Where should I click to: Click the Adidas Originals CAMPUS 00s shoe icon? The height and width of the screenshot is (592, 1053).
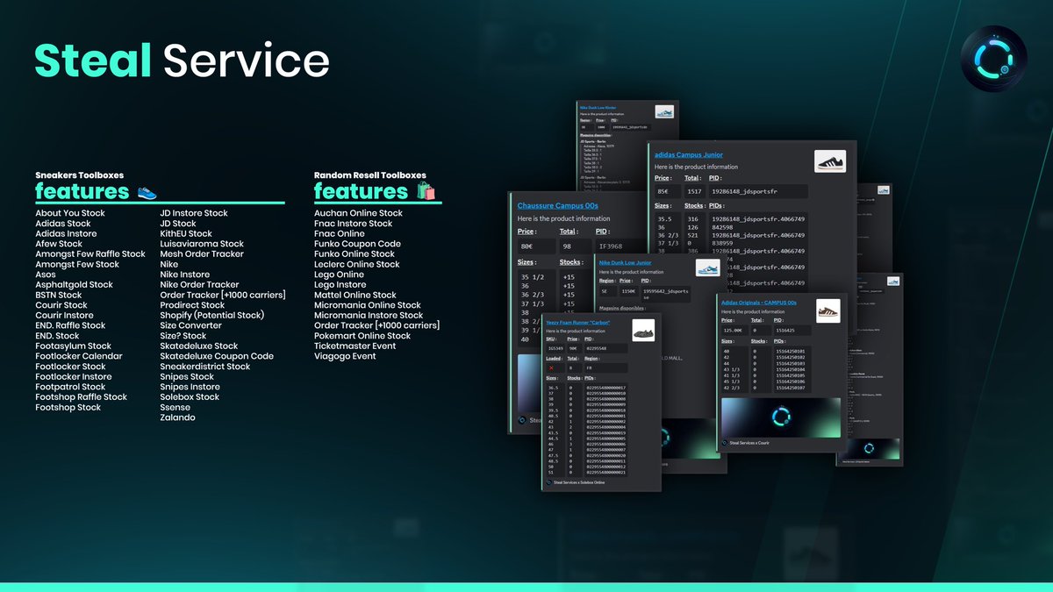[x=829, y=311]
